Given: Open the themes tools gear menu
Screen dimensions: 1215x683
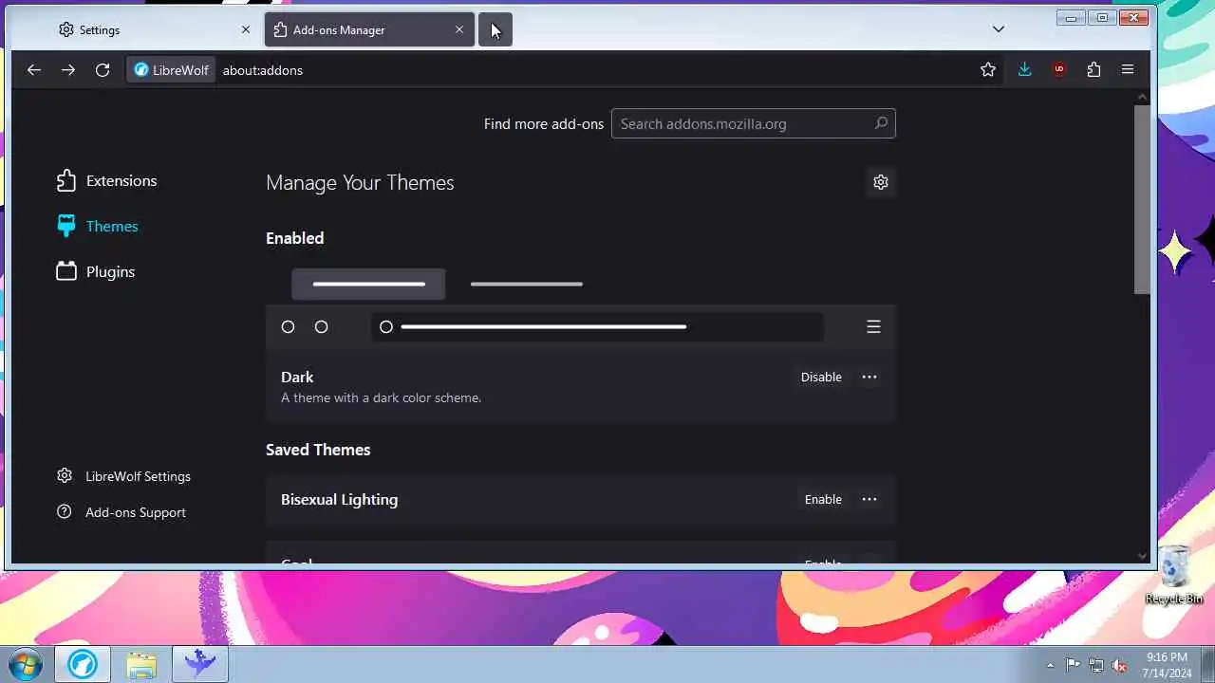Looking at the screenshot, I should click(881, 182).
